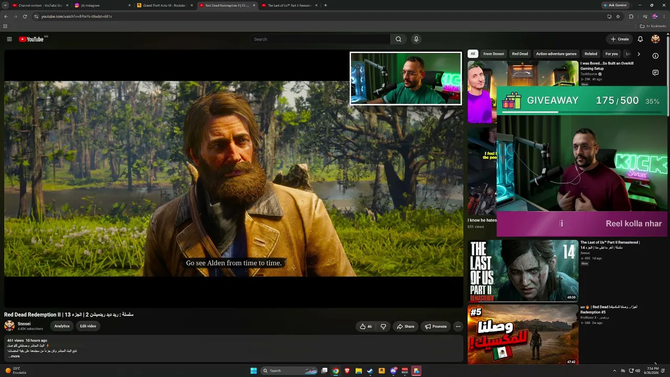The height and width of the screenshot is (377, 670).
Task: Open the Snnsei channel avatar
Action: tap(9, 326)
